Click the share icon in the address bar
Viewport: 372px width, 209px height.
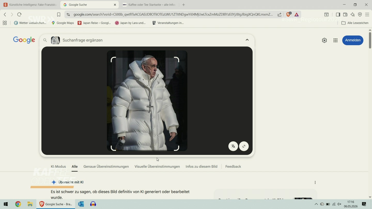click(x=280, y=14)
